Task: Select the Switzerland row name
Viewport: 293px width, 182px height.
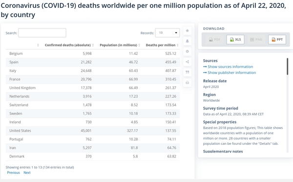Action: [19, 105]
